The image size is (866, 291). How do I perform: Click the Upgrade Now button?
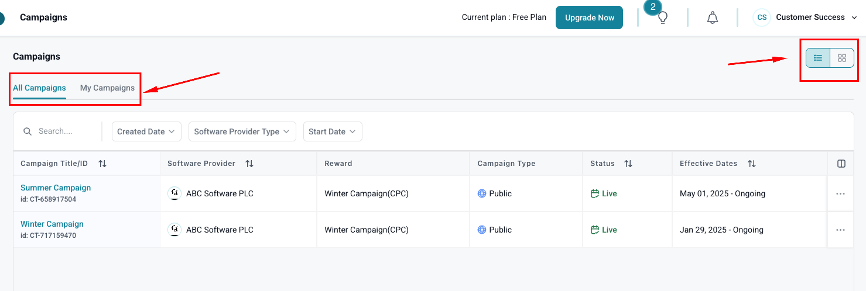tap(589, 18)
